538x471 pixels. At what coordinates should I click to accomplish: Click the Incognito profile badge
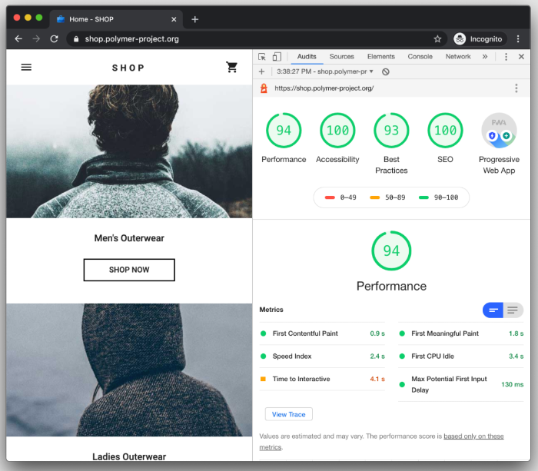pyautogui.click(x=478, y=38)
